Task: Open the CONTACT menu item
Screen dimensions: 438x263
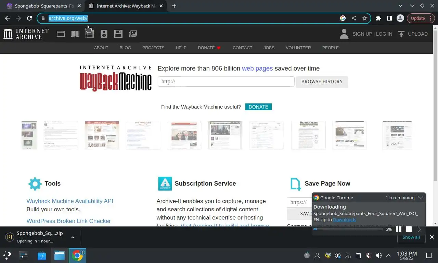Action: [x=242, y=48]
